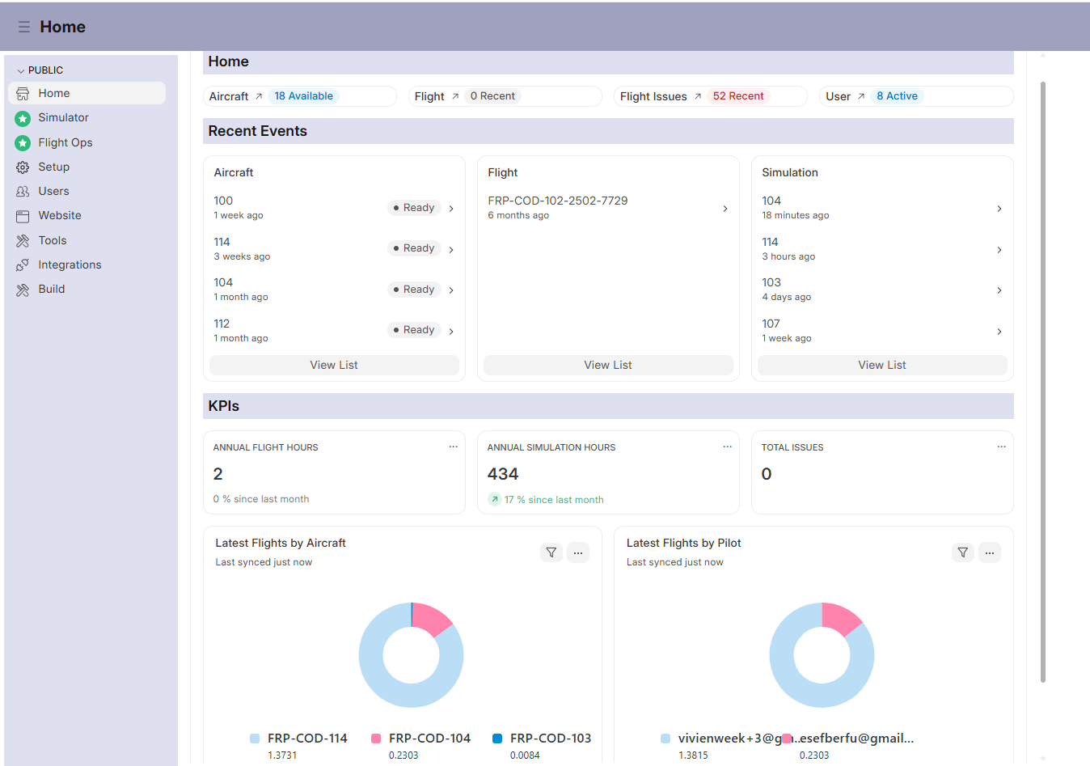Open filter on Latest Flights by Aircraft

click(551, 552)
